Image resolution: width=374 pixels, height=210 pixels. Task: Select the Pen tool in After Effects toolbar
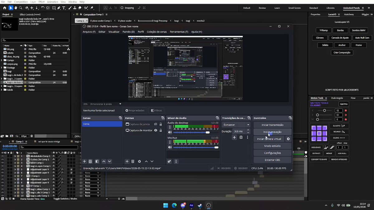click(59, 8)
